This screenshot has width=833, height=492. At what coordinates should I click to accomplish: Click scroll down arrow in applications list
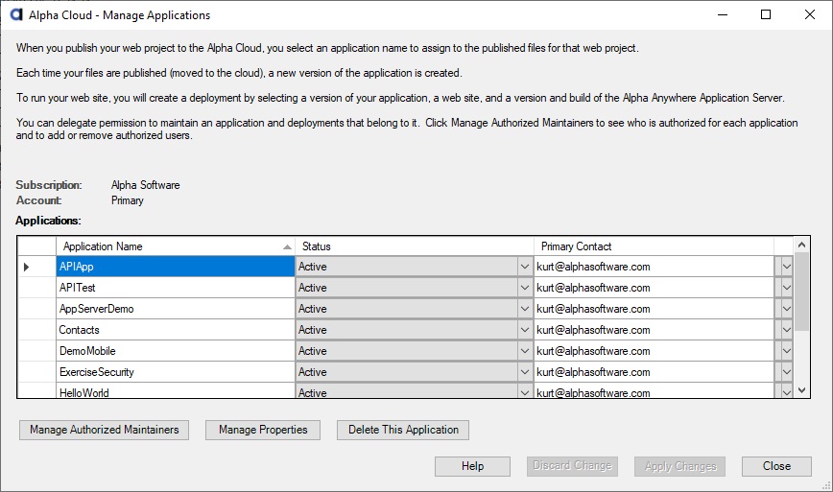[x=801, y=390]
